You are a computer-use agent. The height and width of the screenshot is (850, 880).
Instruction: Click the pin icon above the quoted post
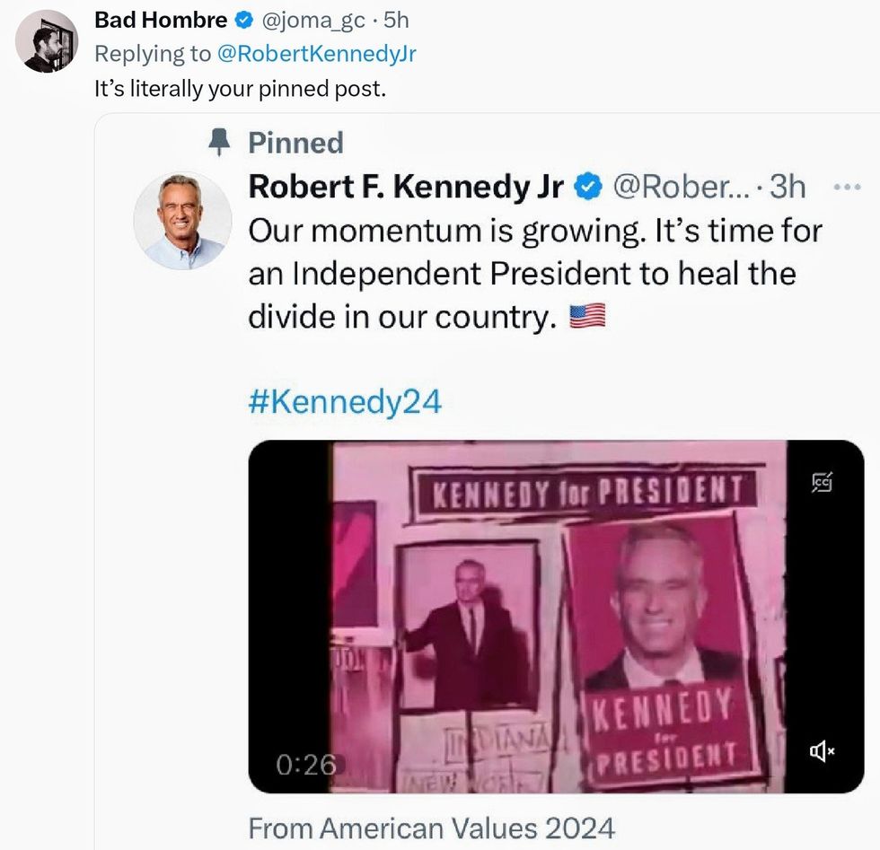pyautogui.click(x=217, y=143)
